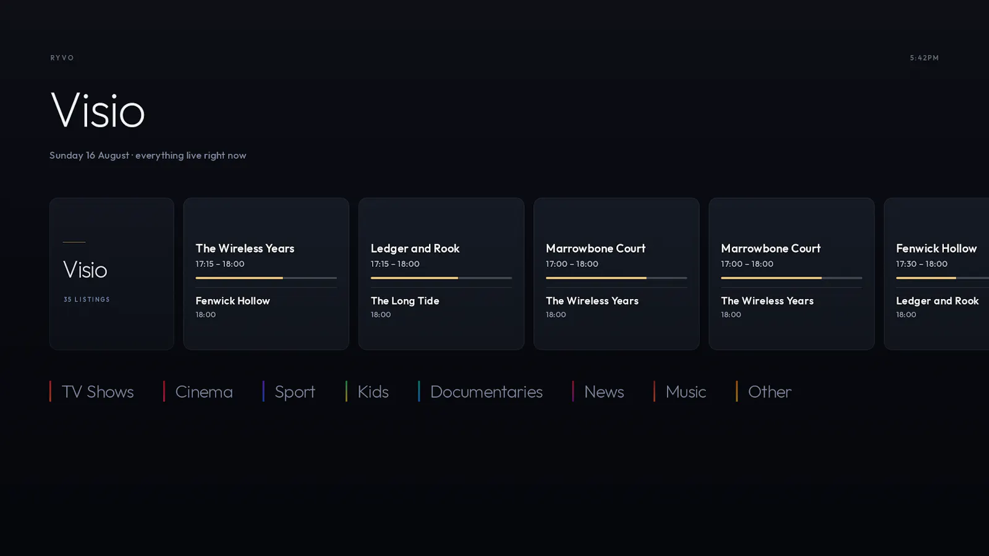Image resolution: width=989 pixels, height=556 pixels.
Task: Click the large Visio page heading
Action: 98,111
